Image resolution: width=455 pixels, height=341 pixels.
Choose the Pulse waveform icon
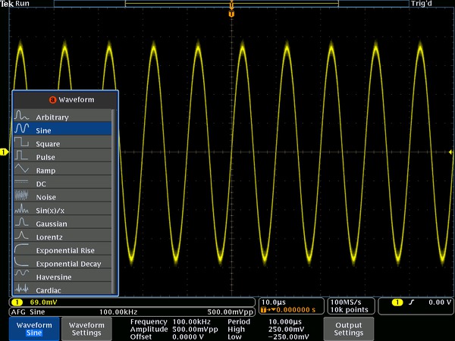point(22,157)
